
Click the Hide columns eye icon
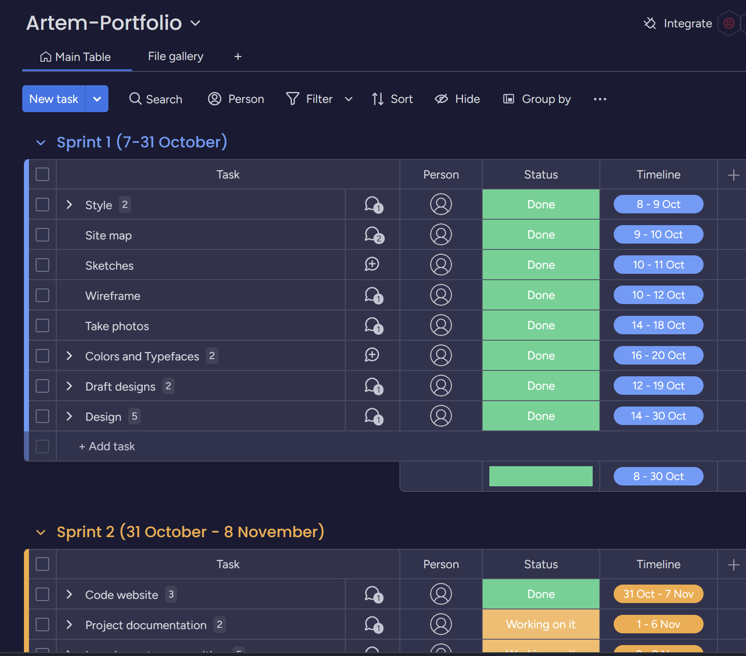coord(441,99)
